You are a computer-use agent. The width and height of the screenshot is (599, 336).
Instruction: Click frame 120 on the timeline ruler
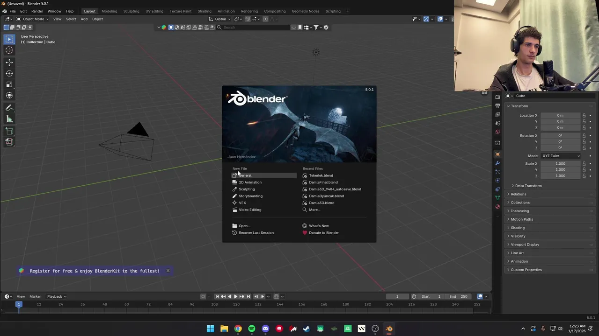[236, 304]
